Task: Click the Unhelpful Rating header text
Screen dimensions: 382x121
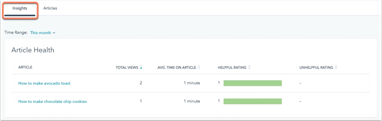Action: tap(316, 67)
